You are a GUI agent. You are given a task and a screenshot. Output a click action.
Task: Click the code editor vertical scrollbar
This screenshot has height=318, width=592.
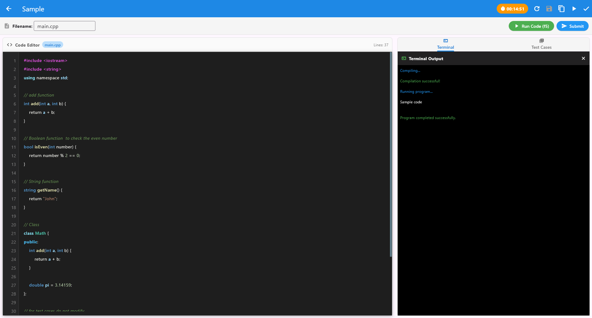[391, 154]
